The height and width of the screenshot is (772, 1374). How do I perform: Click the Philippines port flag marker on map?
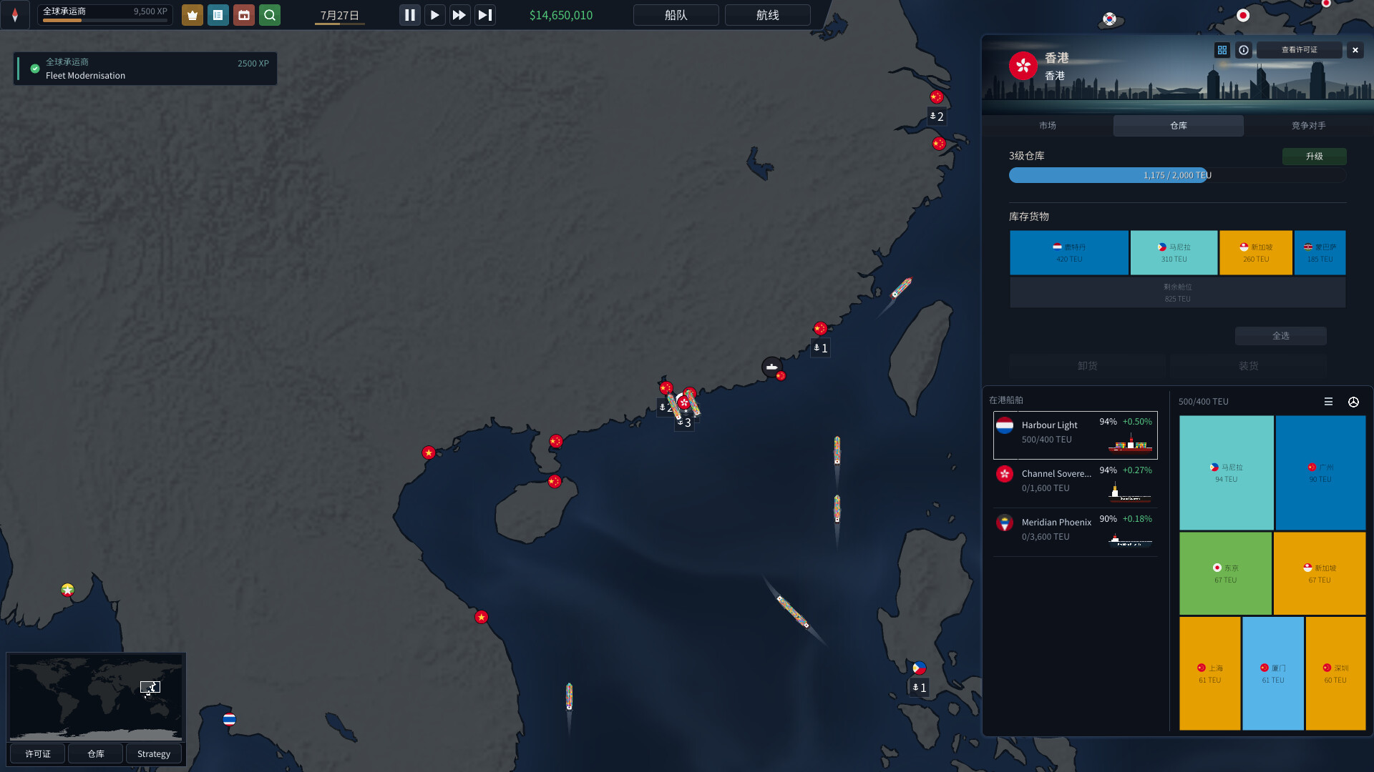[x=920, y=668]
